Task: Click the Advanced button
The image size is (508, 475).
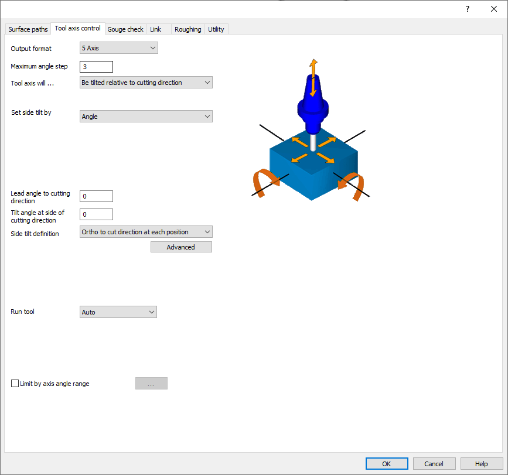Action: click(181, 247)
